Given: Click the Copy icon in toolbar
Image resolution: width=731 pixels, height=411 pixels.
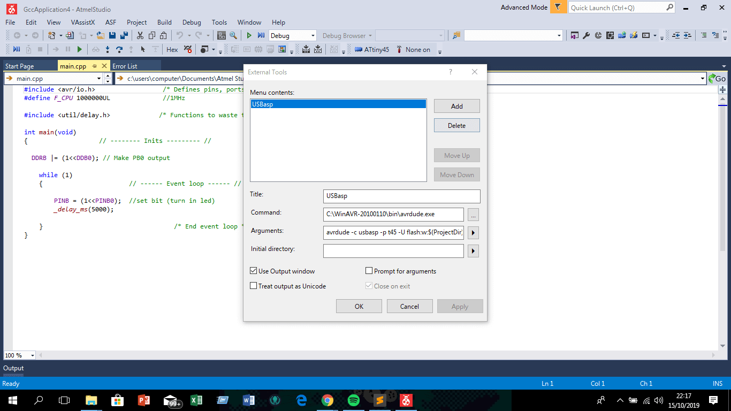Looking at the screenshot, I should pyautogui.click(x=152, y=36).
